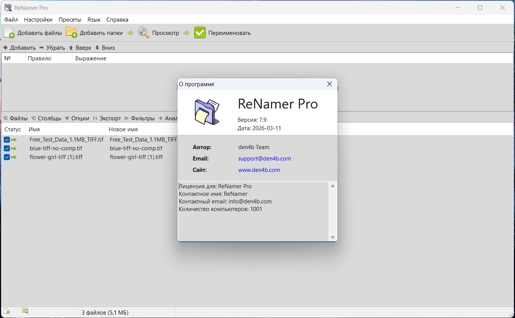The height and width of the screenshot is (318, 515).
Task: Click the ReNamer Pro title bar app icon
Action: [x=8, y=8]
